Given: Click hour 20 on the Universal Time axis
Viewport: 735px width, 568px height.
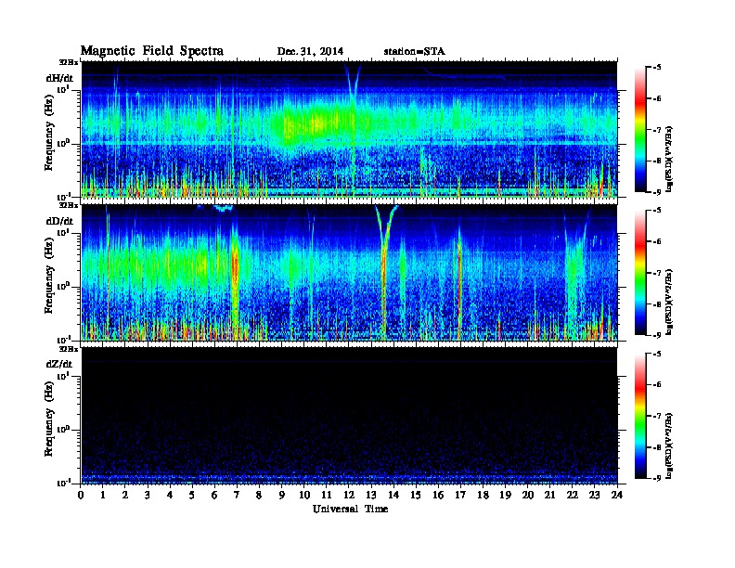Looking at the screenshot, I should 528,495.
